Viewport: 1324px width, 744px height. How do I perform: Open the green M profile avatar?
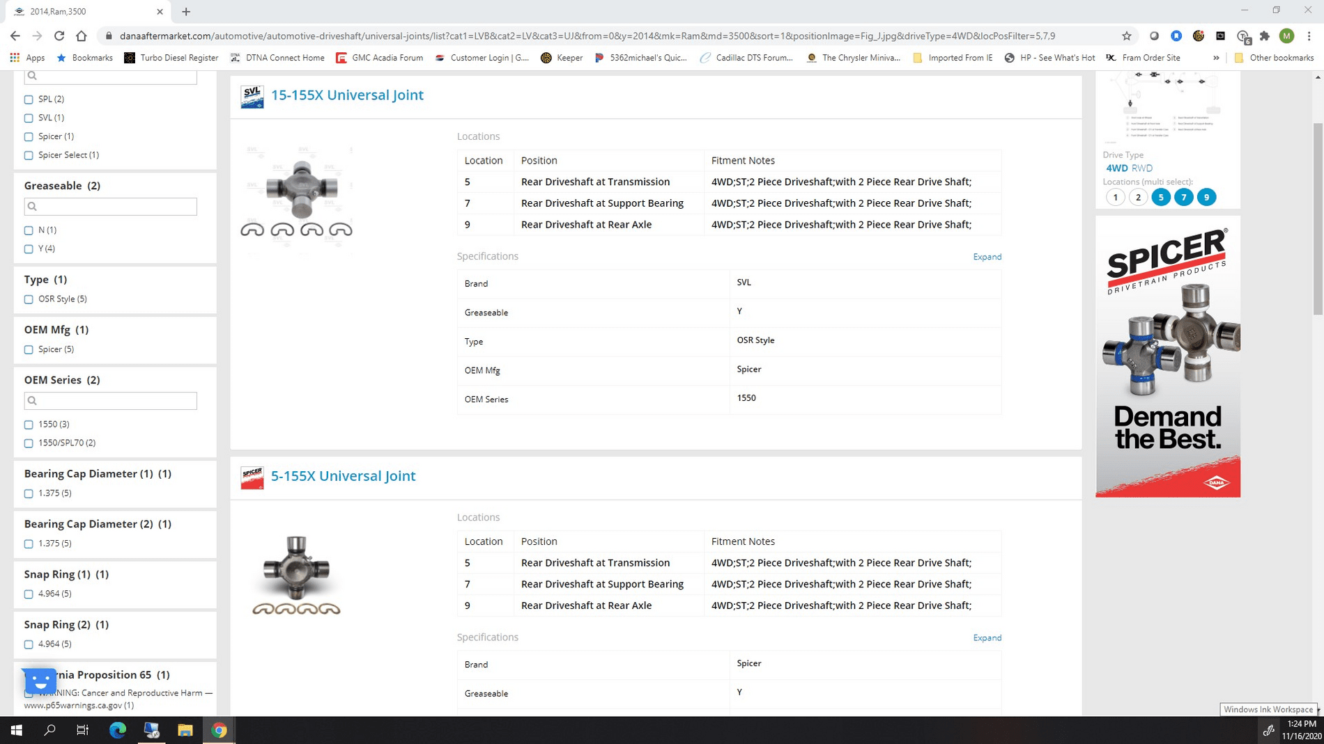pyautogui.click(x=1287, y=35)
